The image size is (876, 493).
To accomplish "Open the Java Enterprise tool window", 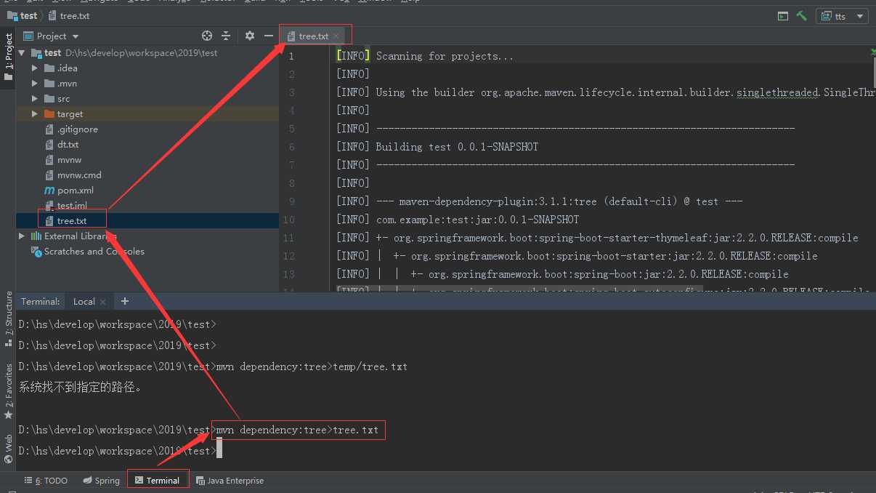I will 230,481.
